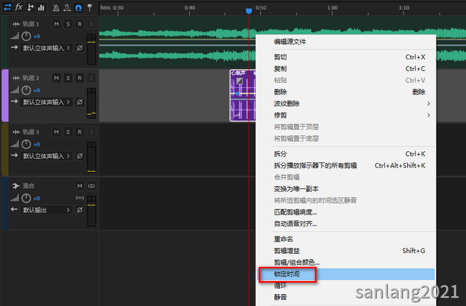This screenshot has height=306, width=466.
Task: Open 默认立体声输入 dropdown on 轨道 1
Action: point(47,48)
